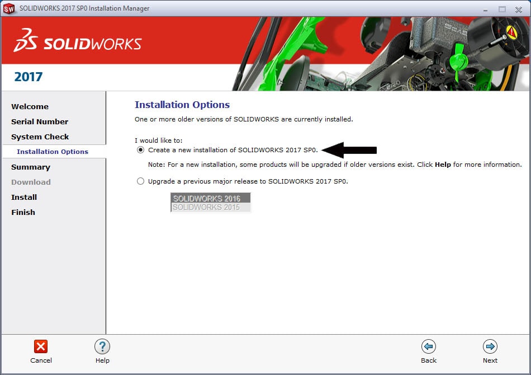Click the bold Help word in the note
The height and width of the screenshot is (375, 531).
(443, 165)
